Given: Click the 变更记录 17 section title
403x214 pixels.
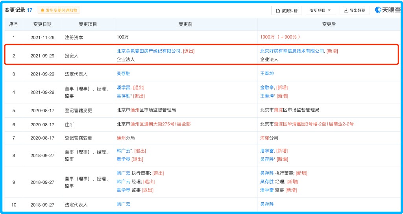Looking at the screenshot, I should click(x=18, y=10).
